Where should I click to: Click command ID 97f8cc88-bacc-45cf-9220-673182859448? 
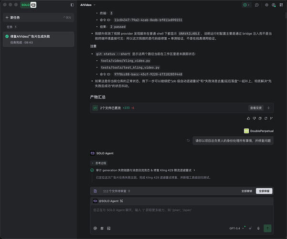(148, 74)
